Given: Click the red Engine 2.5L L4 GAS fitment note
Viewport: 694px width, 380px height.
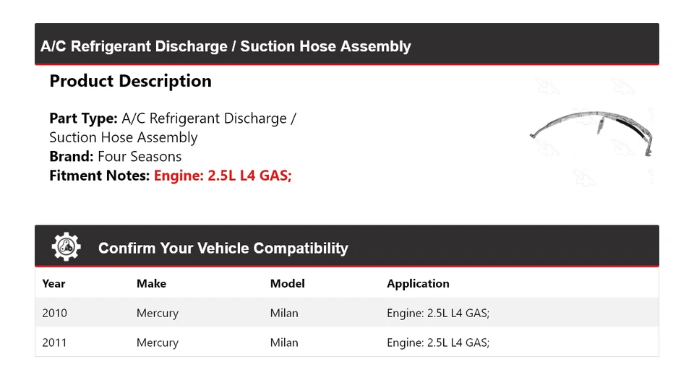Looking at the screenshot, I should (223, 176).
